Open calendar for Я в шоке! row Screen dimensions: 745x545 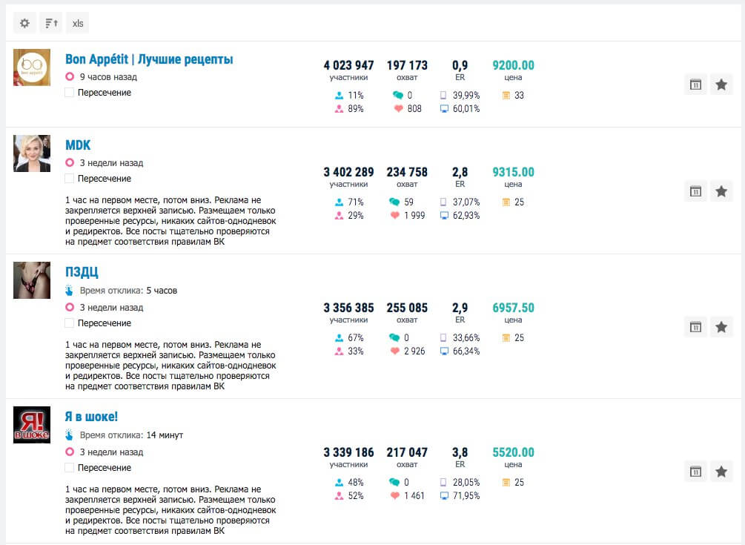695,471
